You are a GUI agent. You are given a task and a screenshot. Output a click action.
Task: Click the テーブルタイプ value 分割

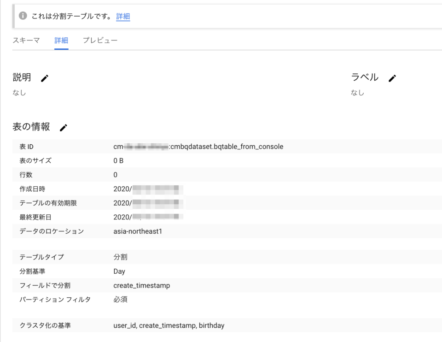coord(119,257)
